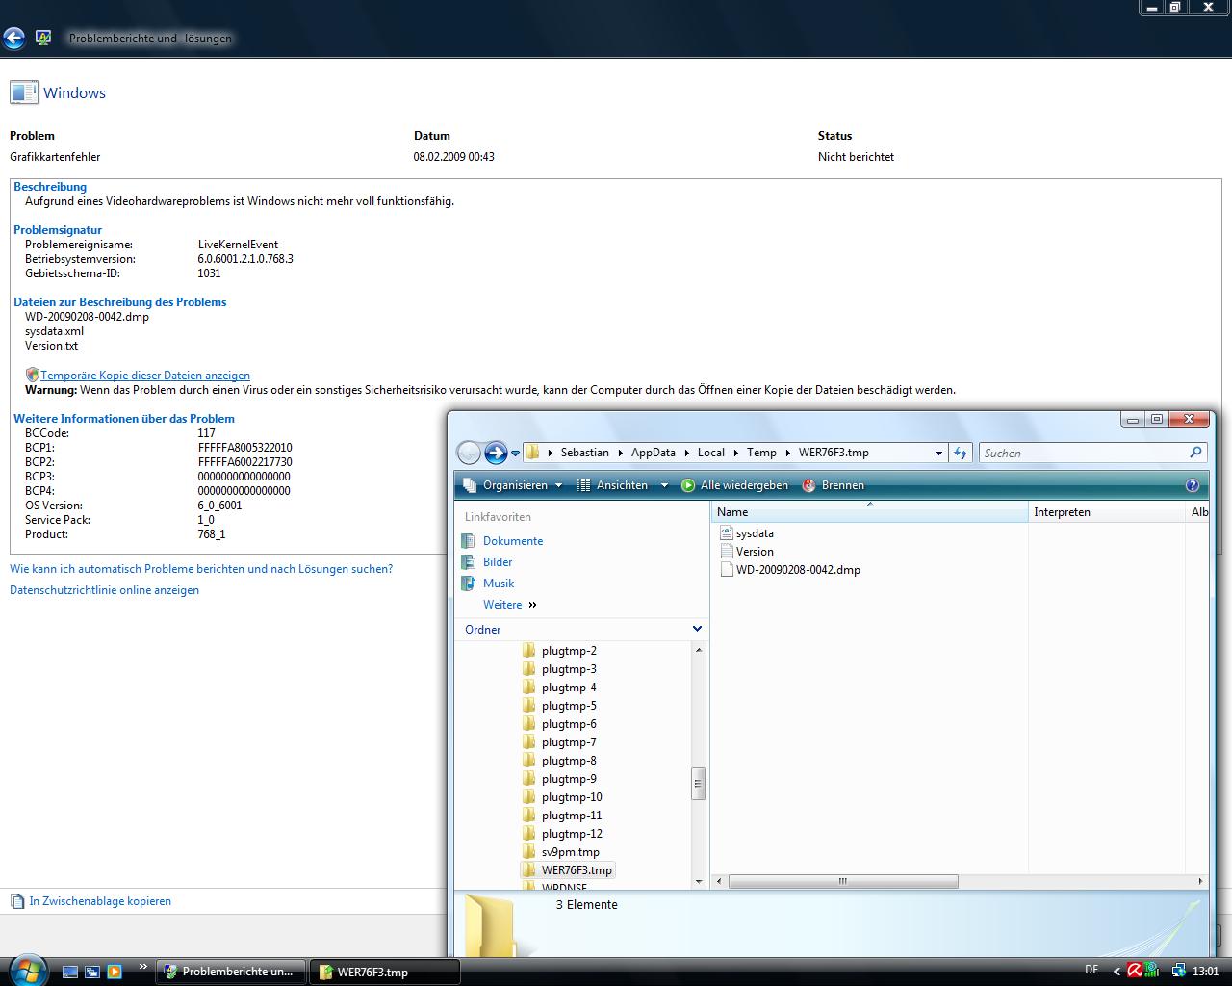Open the Ansichten dropdown arrow

pos(664,485)
